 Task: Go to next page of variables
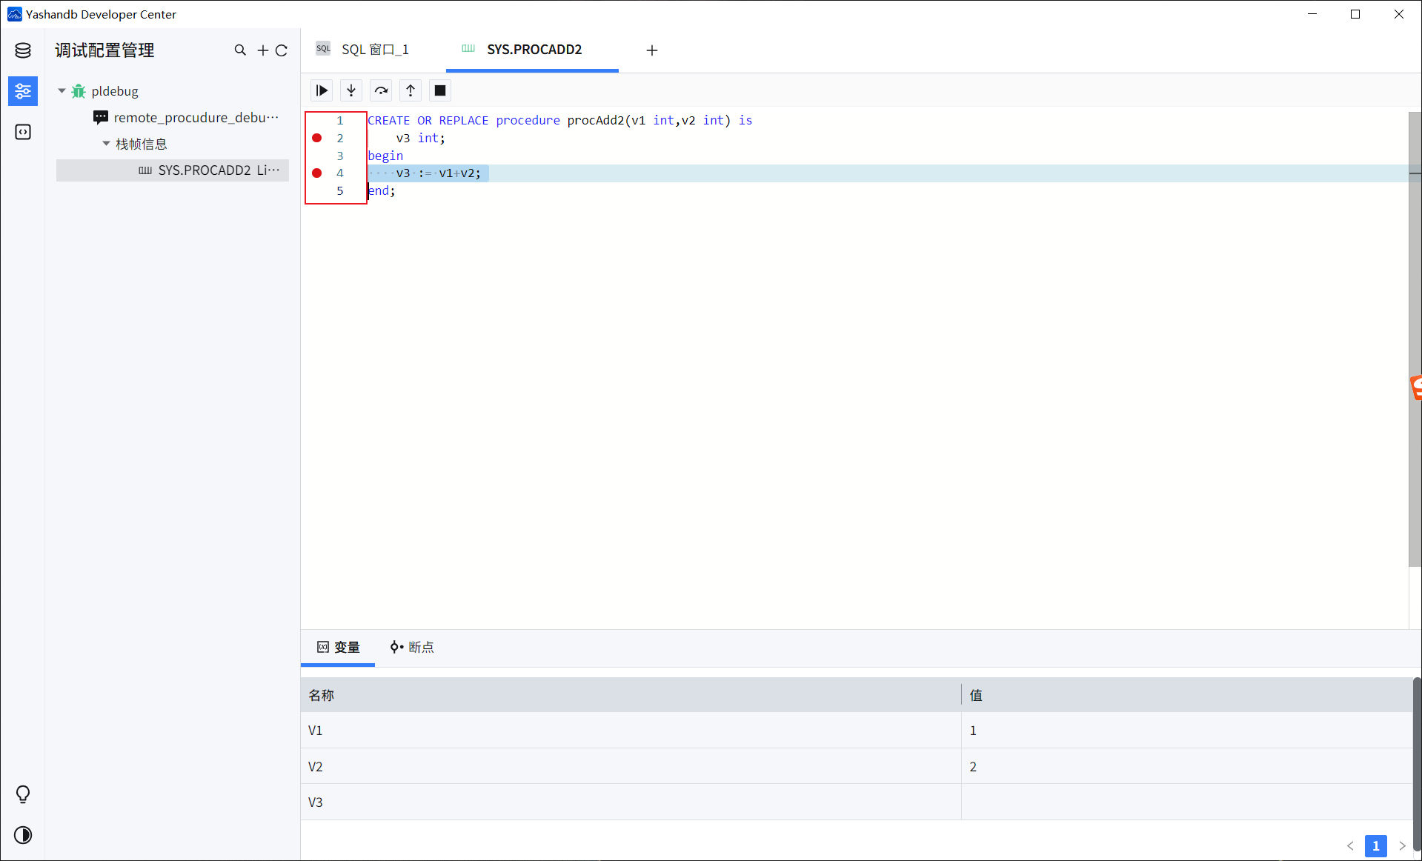(1402, 845)
